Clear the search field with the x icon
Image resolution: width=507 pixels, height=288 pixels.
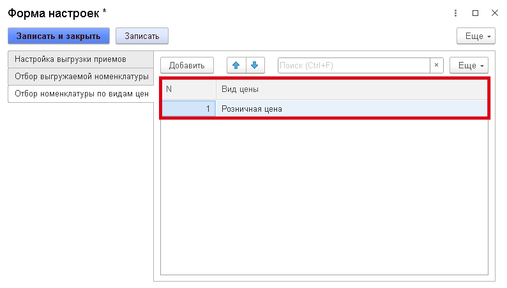click(436, 65)
